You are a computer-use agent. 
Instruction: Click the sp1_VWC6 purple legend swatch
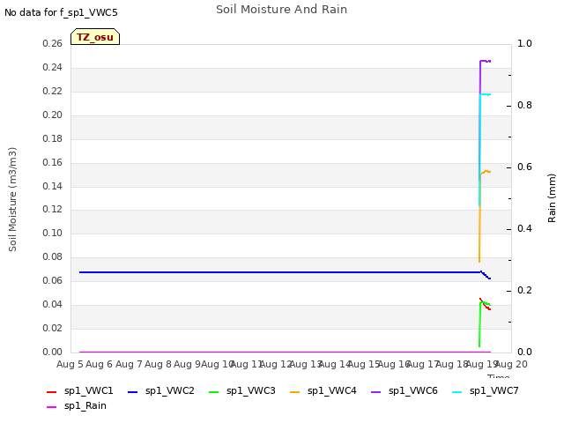click(x=376, y=392)
